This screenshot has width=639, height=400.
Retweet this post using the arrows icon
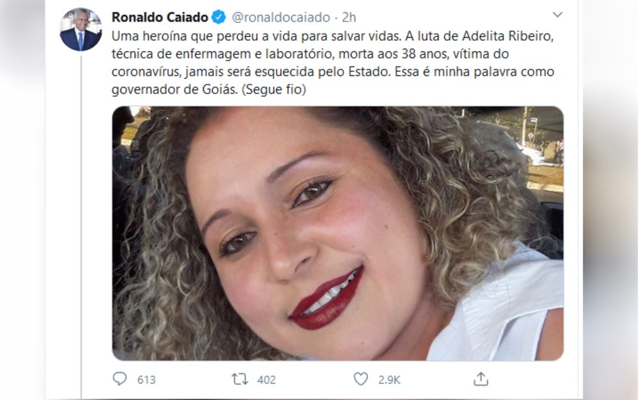point(240,379)
